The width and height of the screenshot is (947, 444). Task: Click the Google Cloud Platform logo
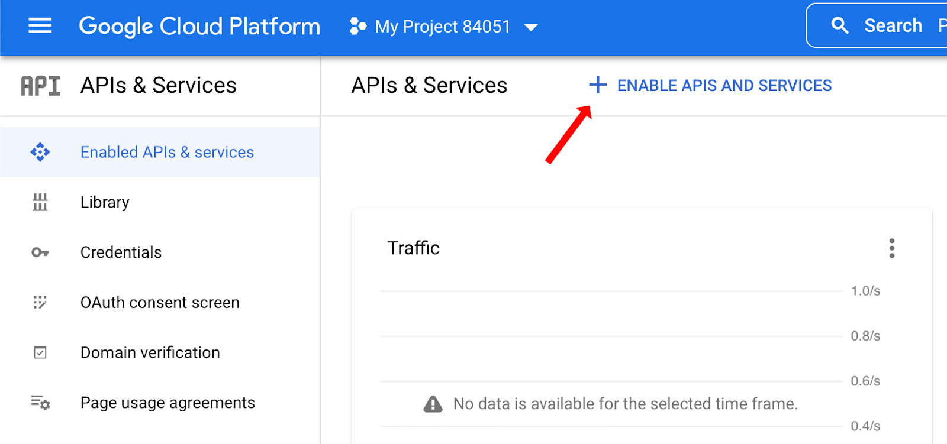tap(199, 27)
